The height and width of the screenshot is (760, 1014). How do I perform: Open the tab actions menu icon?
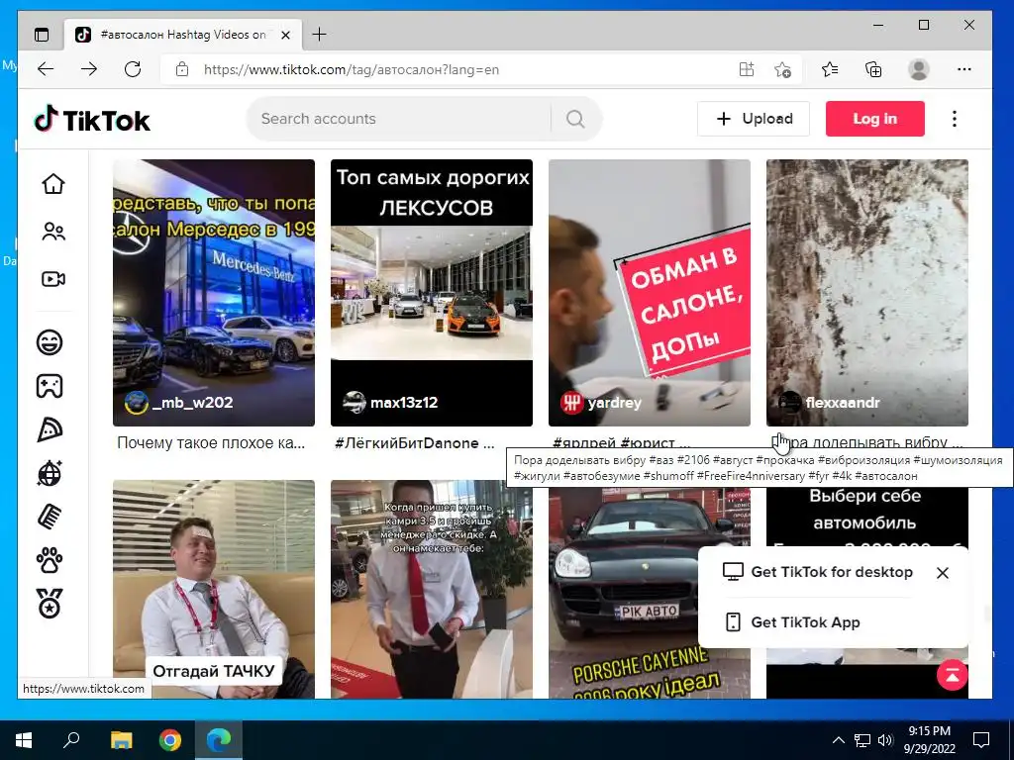click(42, 35)
